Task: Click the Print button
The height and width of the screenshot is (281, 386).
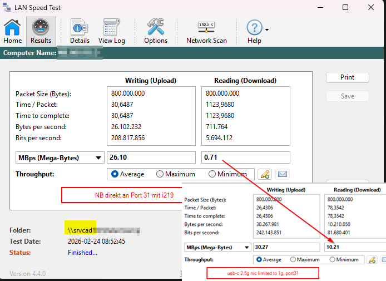Action: [348, 77]
